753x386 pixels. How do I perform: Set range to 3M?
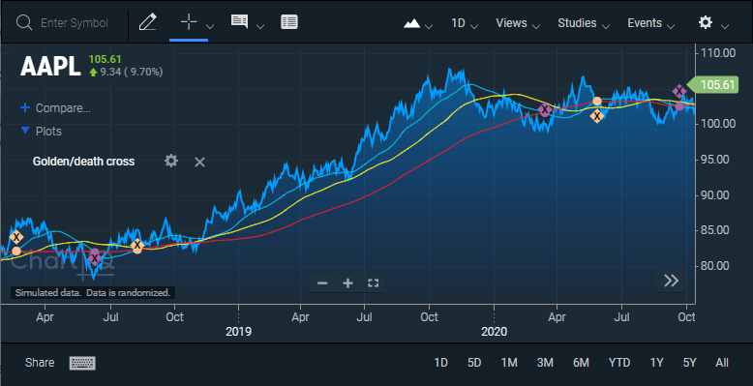pos(545,363)
